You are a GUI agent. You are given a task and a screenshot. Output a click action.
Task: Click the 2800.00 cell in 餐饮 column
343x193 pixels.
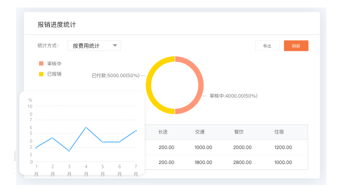(242, 162)
